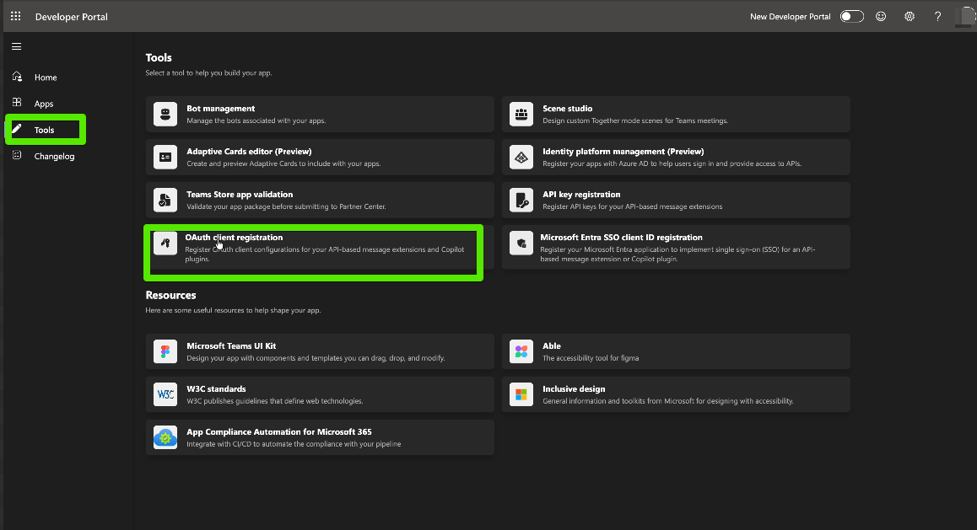The height and width of the screenshot is (530, 977).
Task: Click the Apps grid icon in the sidebar
Action: click(x=17, y=103)
